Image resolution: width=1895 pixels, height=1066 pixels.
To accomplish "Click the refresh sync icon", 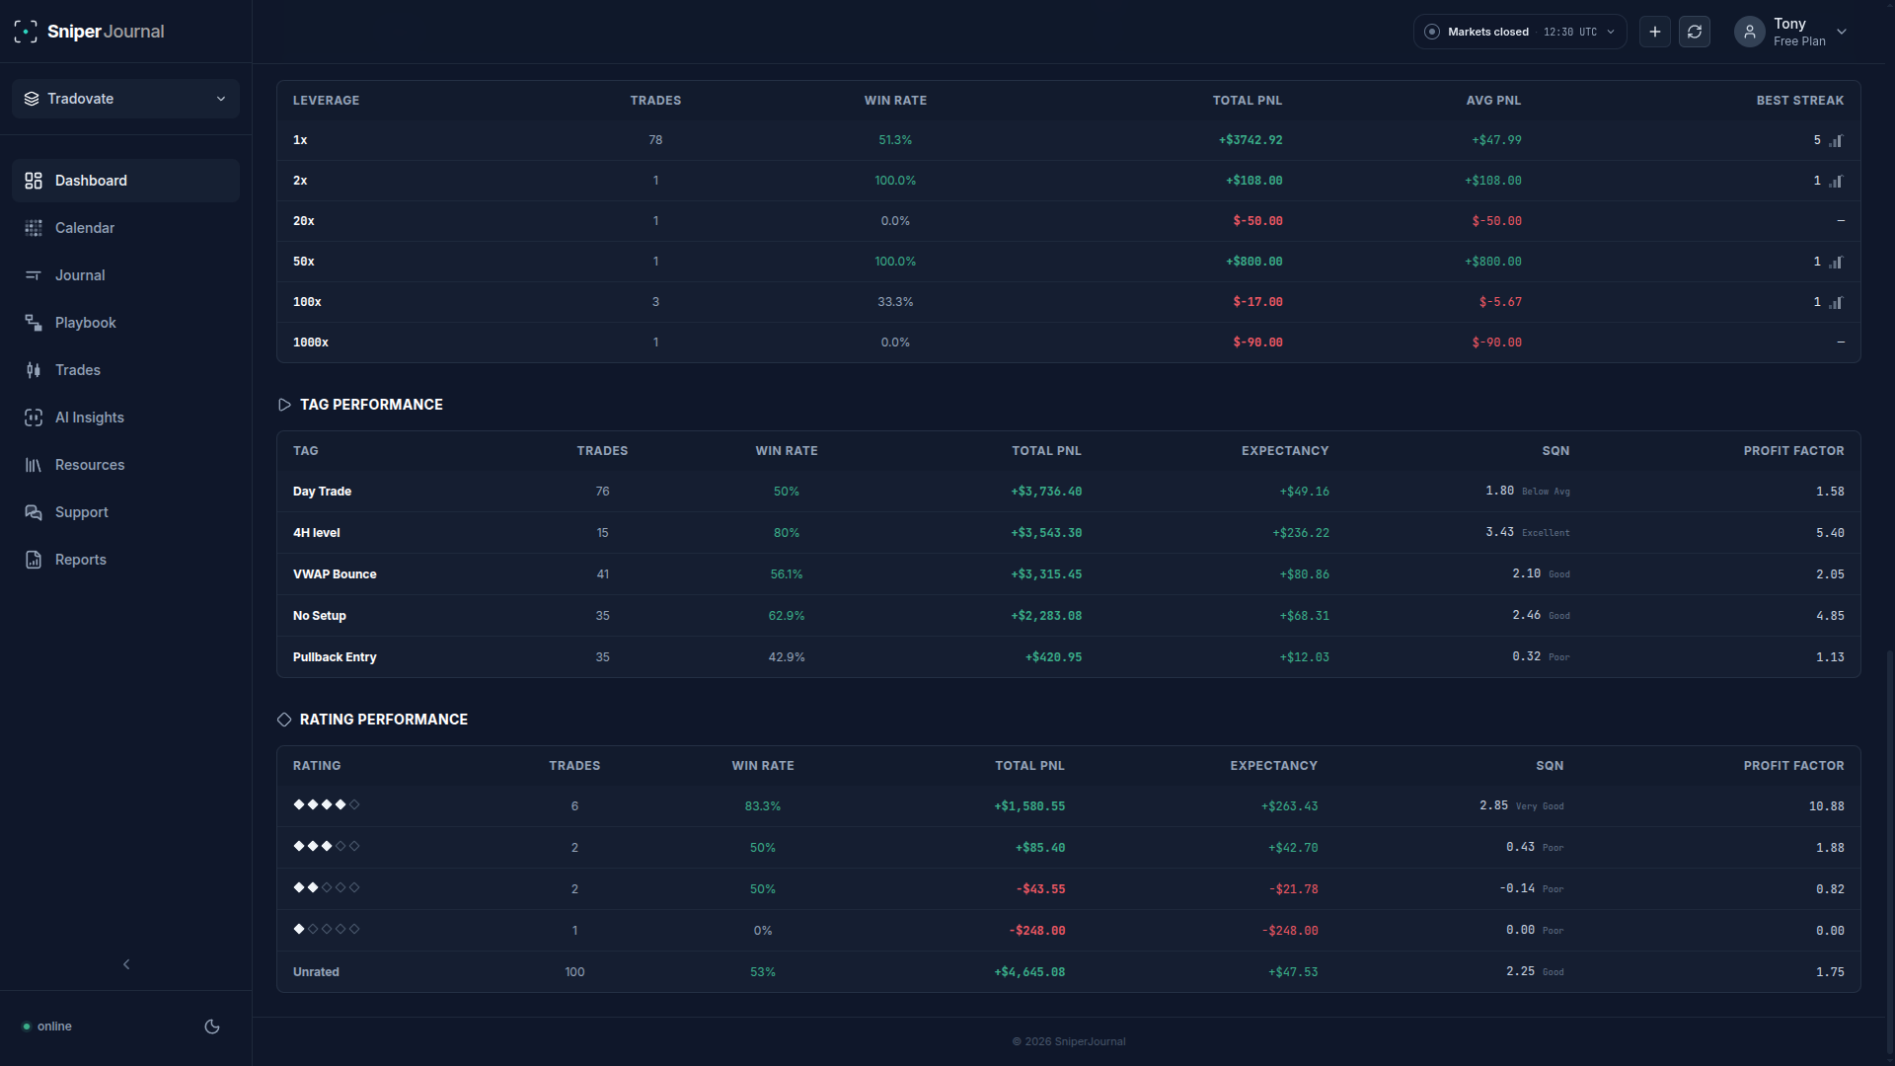I will 1695,32.
